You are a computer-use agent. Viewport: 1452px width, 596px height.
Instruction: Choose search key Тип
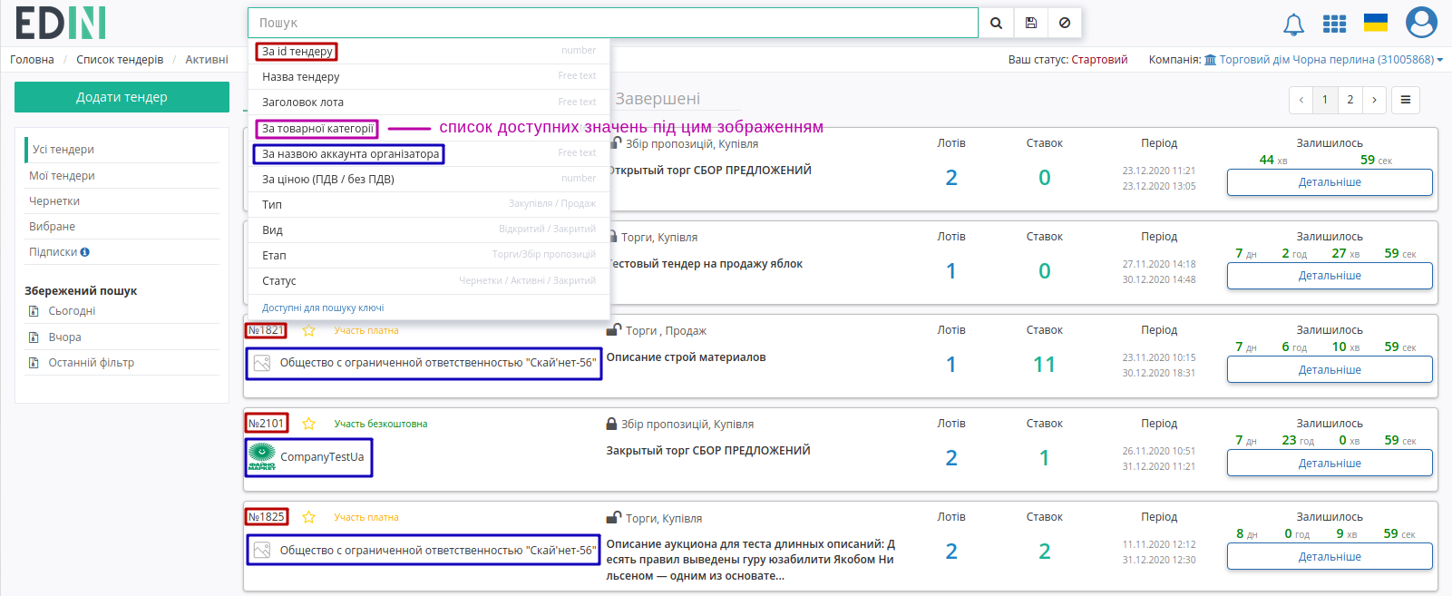[x=429, y=204]
